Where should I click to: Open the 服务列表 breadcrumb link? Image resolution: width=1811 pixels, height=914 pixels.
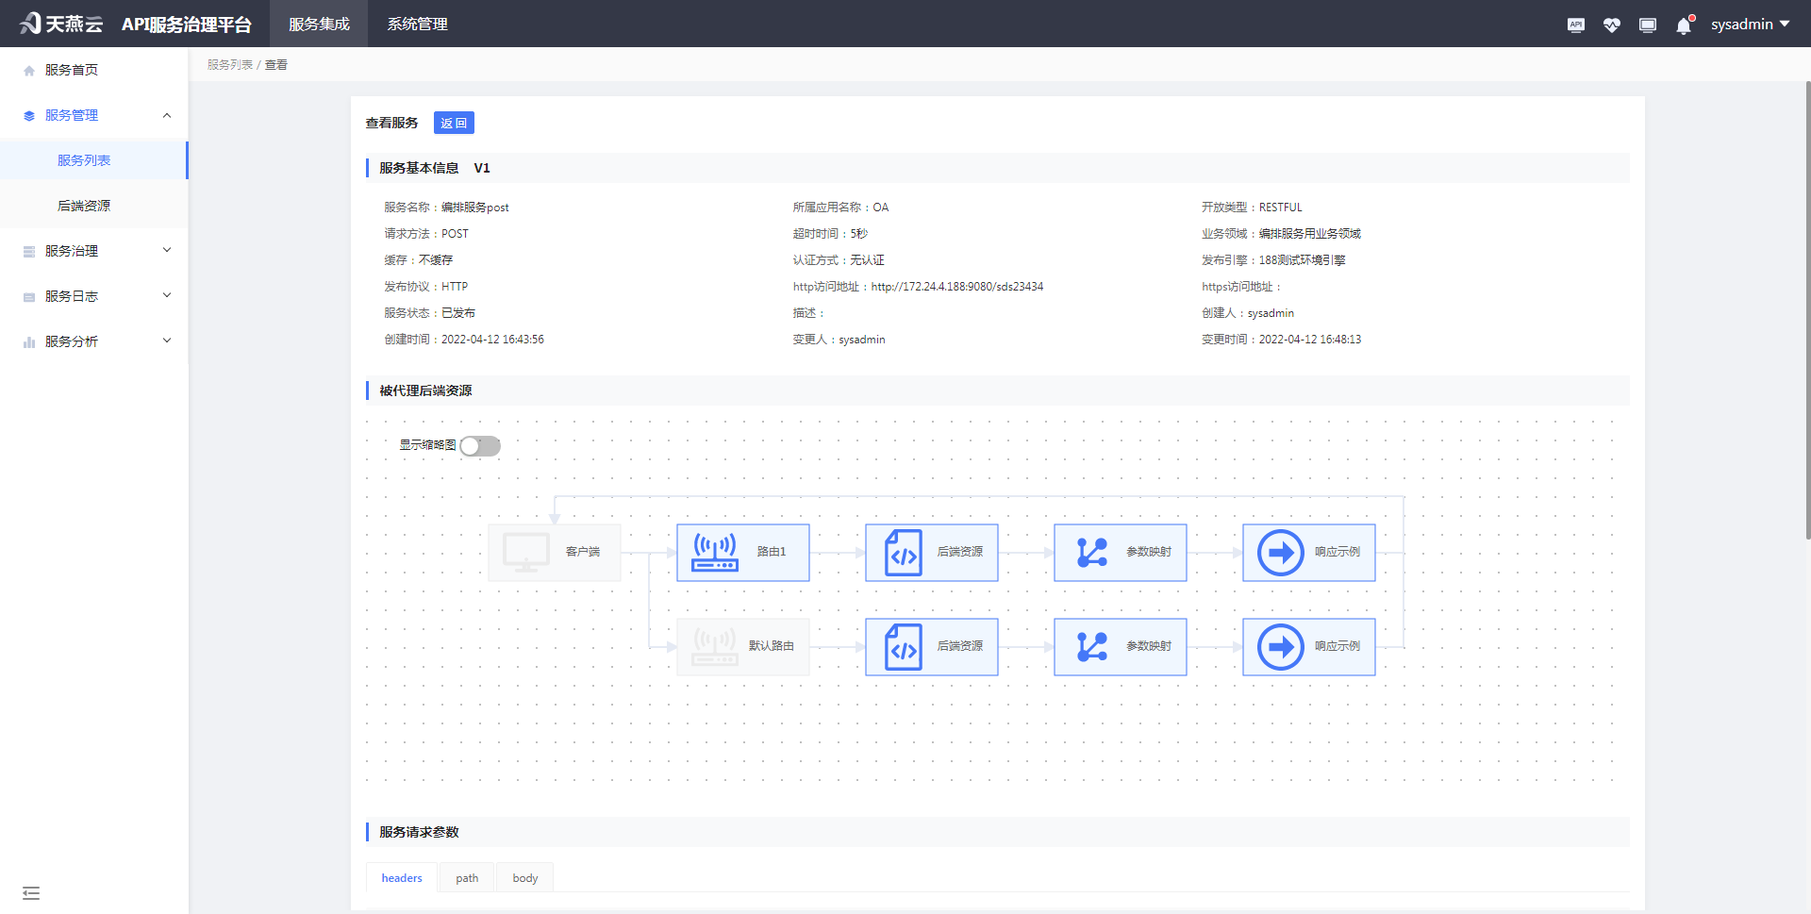(x=229, y=64)
